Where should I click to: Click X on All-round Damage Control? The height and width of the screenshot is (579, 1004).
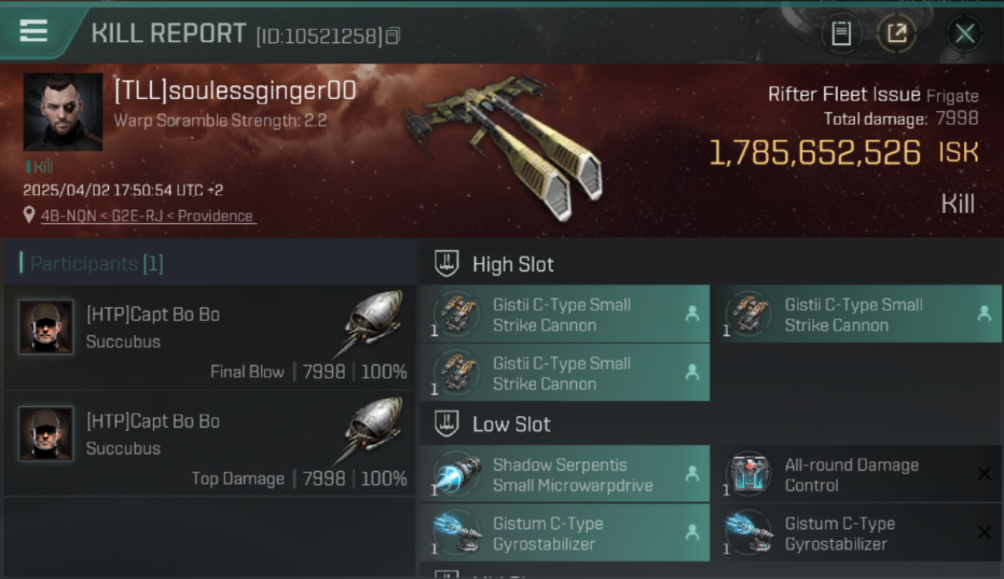(x=984, y=474)
